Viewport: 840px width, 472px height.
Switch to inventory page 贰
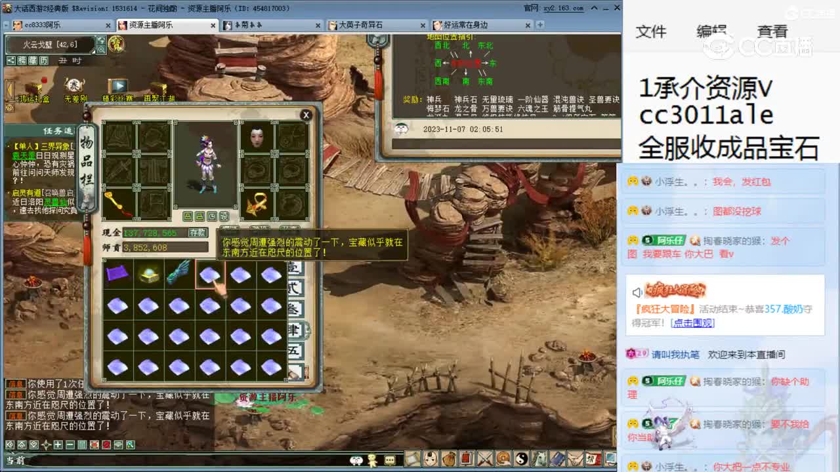pyautogui.click(x=295, y=288)
